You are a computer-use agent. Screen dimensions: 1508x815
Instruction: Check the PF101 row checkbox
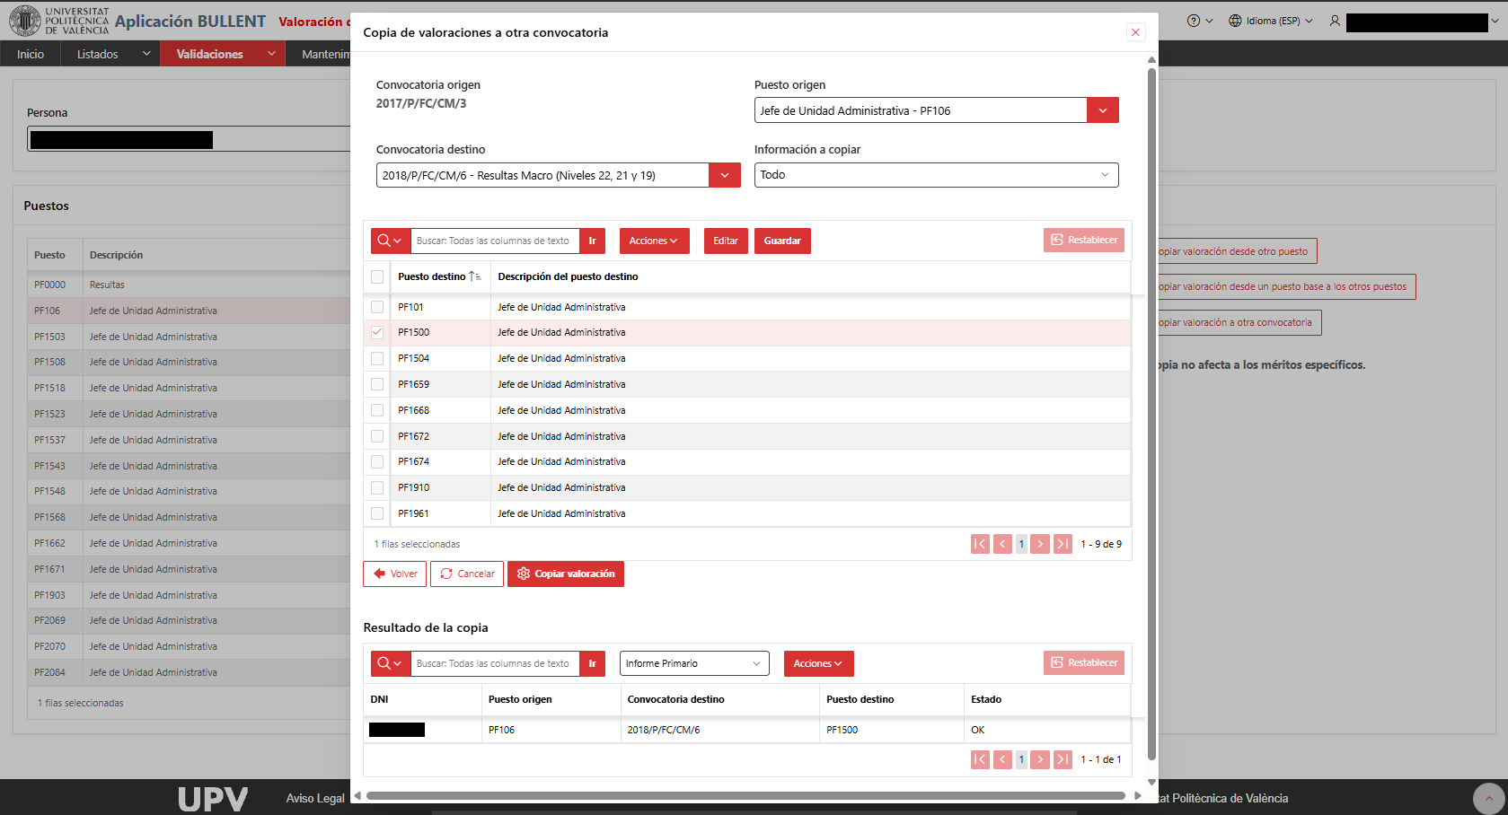(377, 307)
